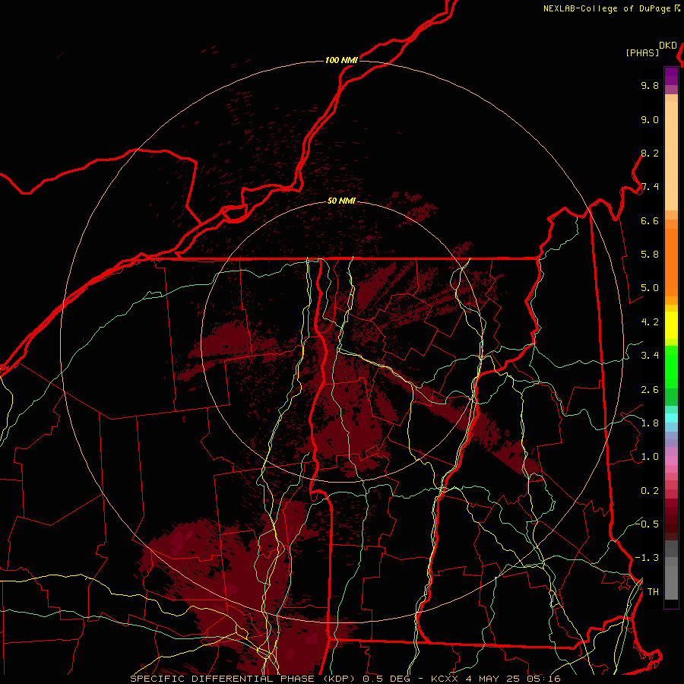Click the -0.5 legend value

[x=647, y=524]
